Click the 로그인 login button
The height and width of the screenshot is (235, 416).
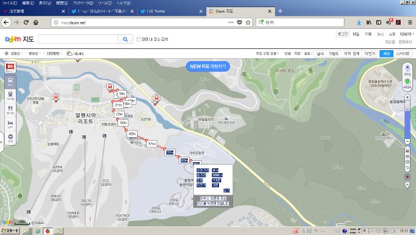pyautogui.click(x=343, y=34)
